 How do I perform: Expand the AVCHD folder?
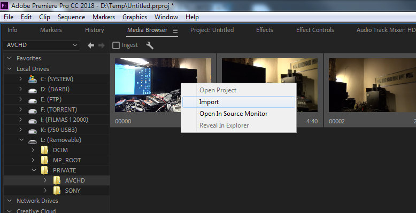point(45,180)
